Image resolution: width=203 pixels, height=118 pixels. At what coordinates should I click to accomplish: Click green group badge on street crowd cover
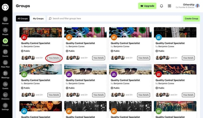[159, 111]
